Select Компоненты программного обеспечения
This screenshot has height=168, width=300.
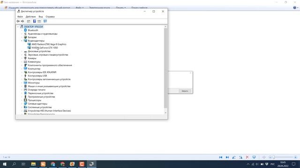click(50, 65)
